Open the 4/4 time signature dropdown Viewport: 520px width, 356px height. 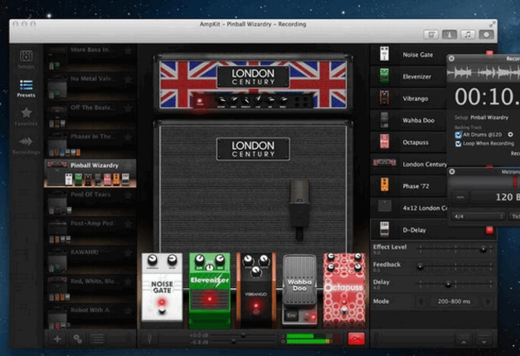(x=479, y=216)
